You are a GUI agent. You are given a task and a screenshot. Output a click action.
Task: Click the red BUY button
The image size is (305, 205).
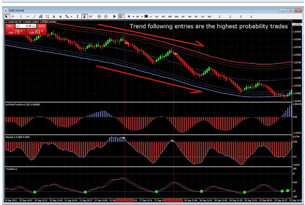[42, 26]
